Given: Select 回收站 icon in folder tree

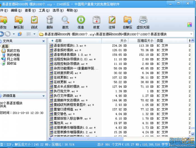Looking at the screenshot, I should (4, 64).
